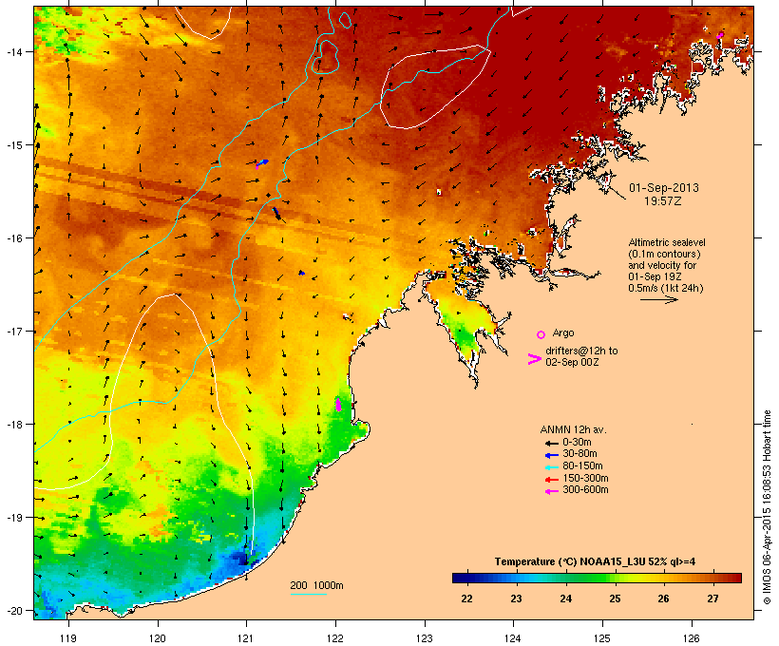Click the colorbar value 26
Screen dimensions: 779x646
pos(664,598)
